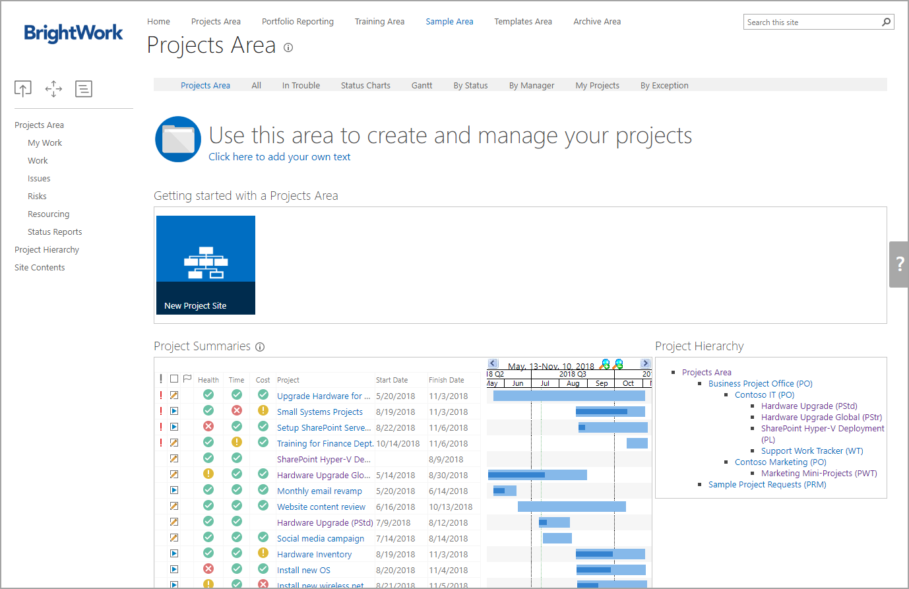Switch to the By Manager view tab

532,85
